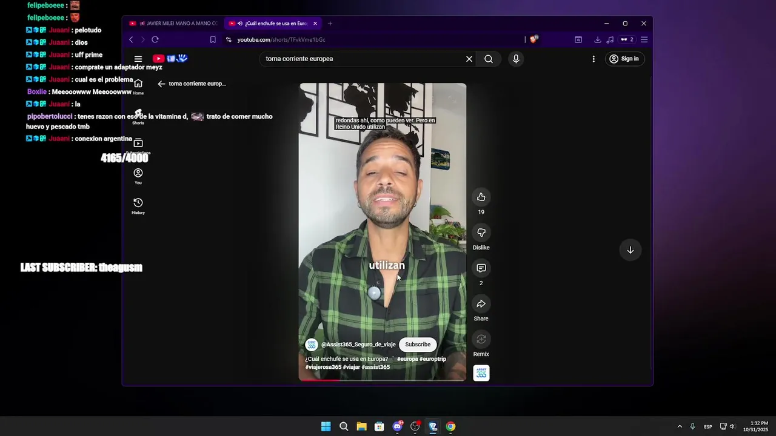Screen dimensions: 776x436
Task: Open browser main hamburger menu
Action: point(644,39)
